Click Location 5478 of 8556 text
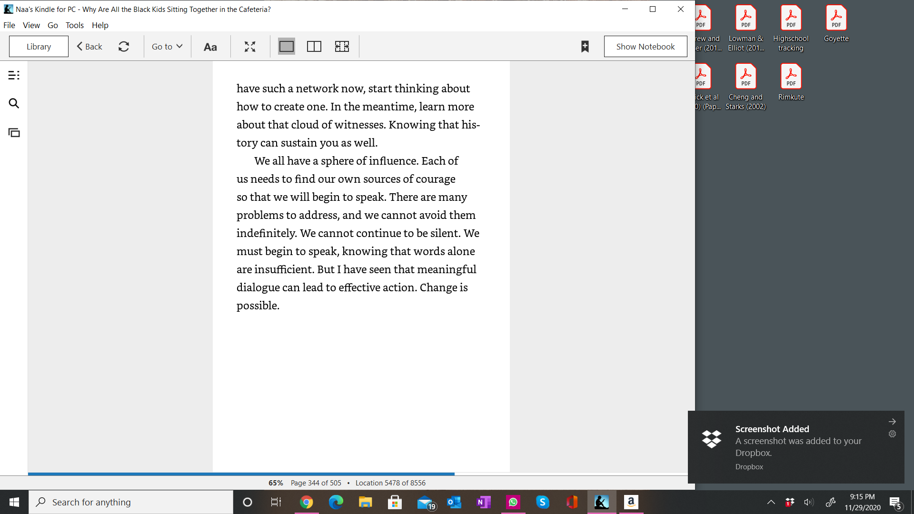The image size is (914, 514). (x=390, y=483)
